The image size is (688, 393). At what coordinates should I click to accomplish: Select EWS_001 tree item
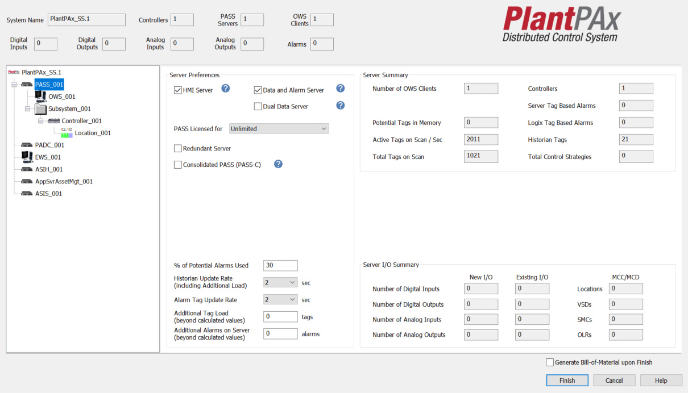coord(48,157)
